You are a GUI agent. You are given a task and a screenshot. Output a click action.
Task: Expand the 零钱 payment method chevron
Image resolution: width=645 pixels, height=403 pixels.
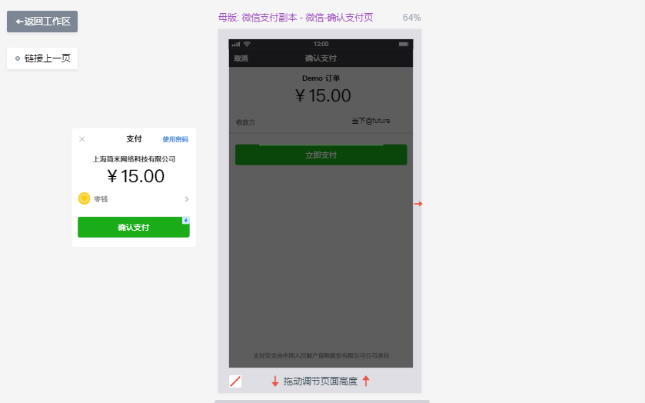coord(187,199)
